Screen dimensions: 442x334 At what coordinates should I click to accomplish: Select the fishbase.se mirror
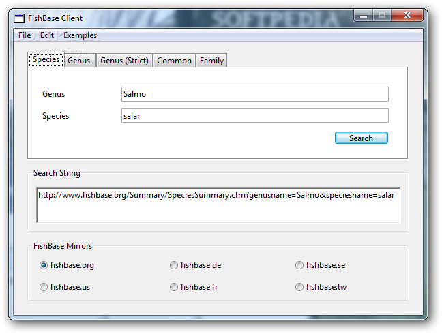pos(320,265)
